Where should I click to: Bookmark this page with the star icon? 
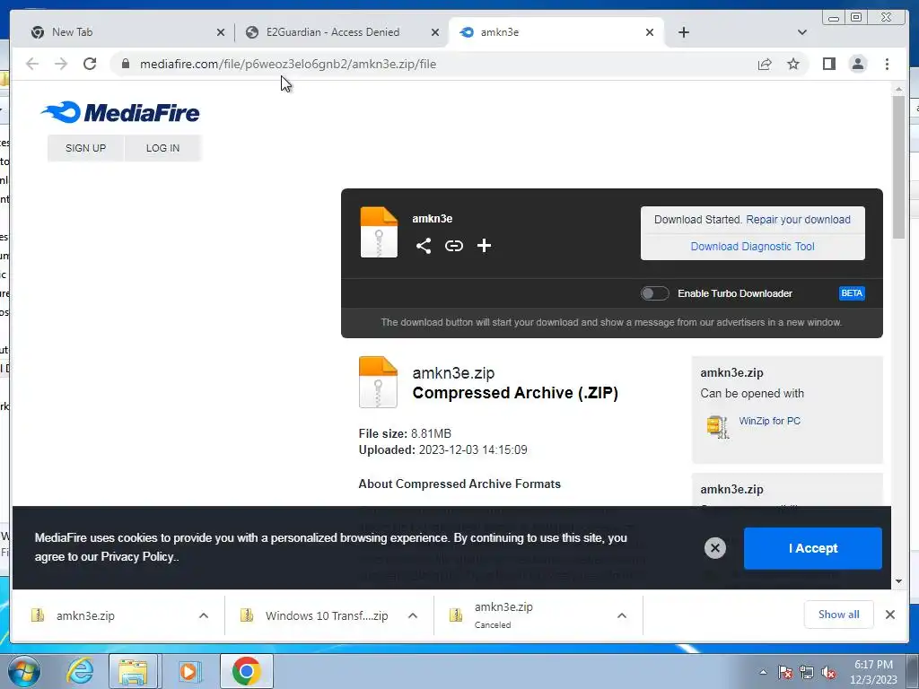coord(793,64)
